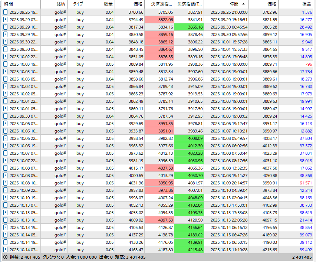Click the sort arrow on the 時間 header
The width and height of the screenshot is (316, 262).
coord(243,4)
